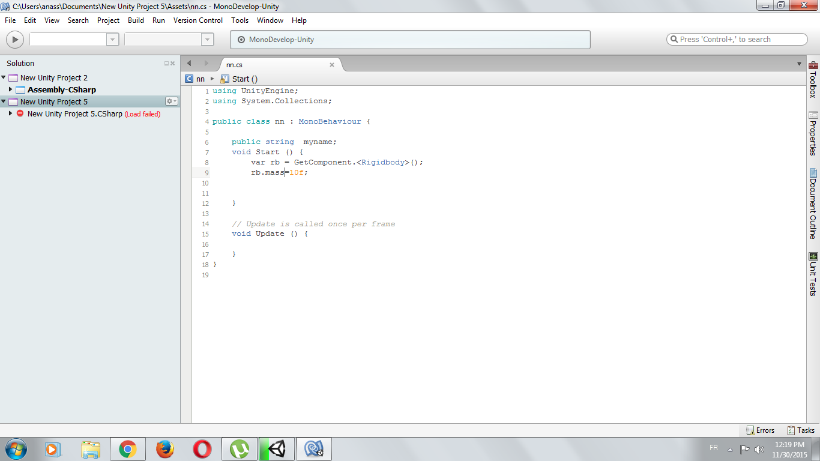Select New Unity Project 2 solution icon

pyautogui.click(x=13, y=78)
